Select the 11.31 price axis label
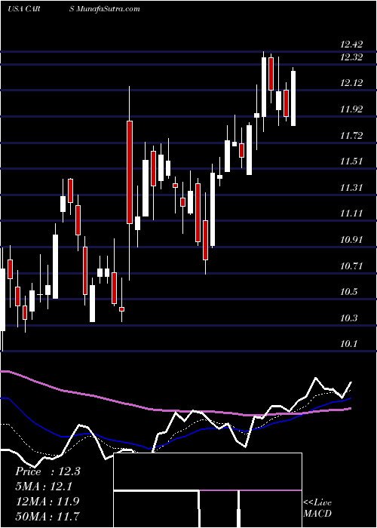 (351, 188)
